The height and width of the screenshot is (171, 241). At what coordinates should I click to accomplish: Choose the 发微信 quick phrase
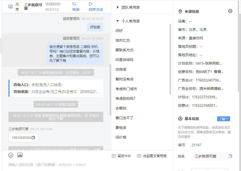[x=121, y=69]
